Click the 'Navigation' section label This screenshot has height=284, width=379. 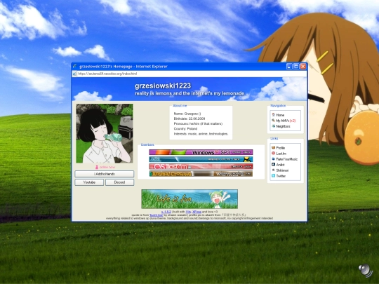[278, 105]
